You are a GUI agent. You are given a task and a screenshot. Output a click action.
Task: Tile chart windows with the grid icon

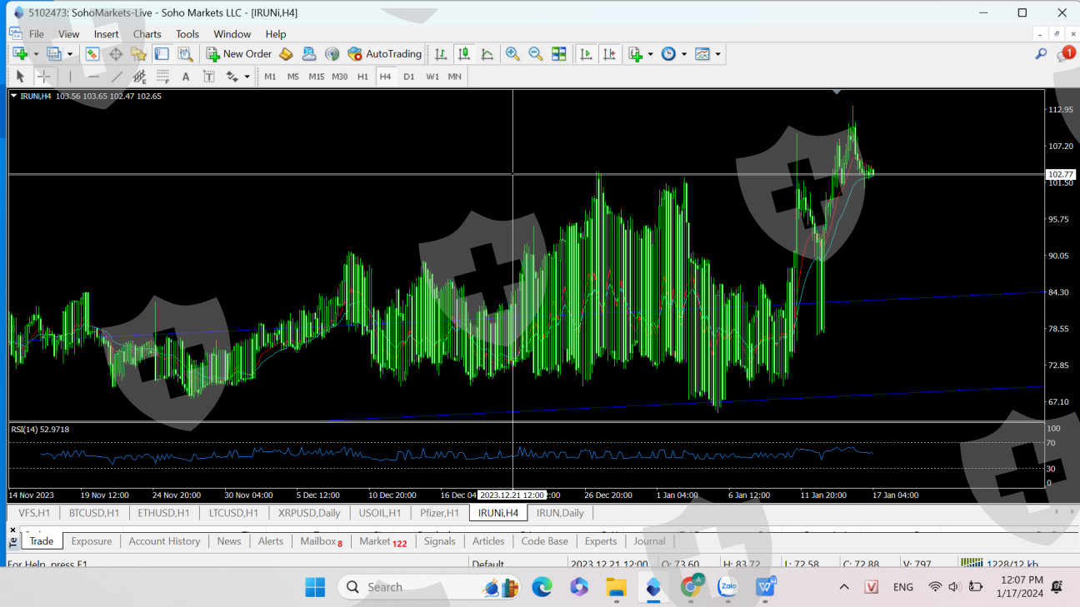tap(559, 54)
